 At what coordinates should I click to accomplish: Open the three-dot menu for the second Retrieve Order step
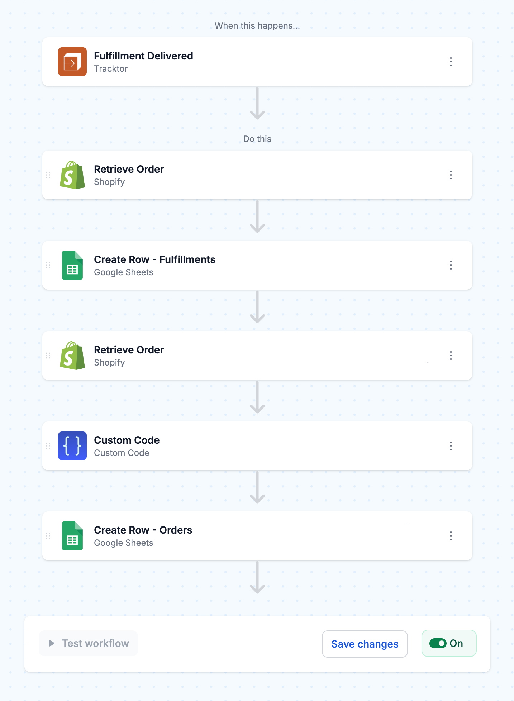(x=451, y=356)
